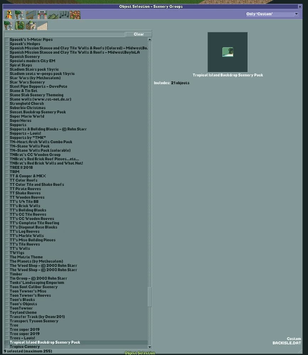The width and height of the screenshot is (308, 355).
Task: Select 'TT Pirate Rooves' row
Action: (x=76, y=189)
